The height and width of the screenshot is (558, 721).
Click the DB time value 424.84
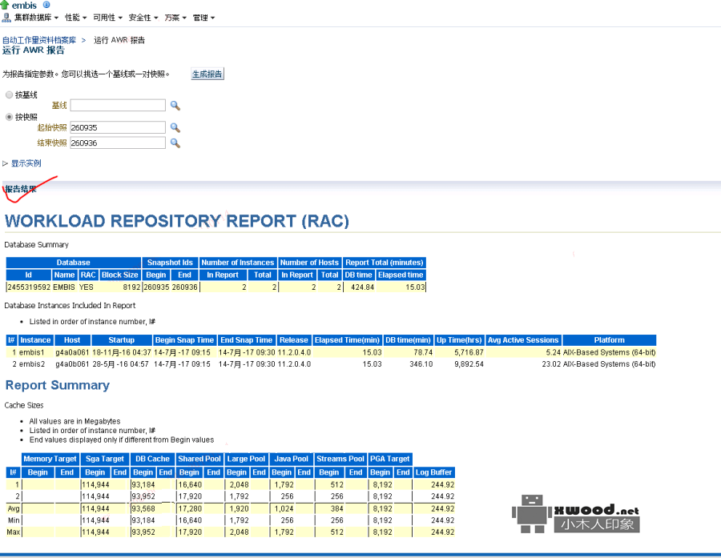click(362, 287)
